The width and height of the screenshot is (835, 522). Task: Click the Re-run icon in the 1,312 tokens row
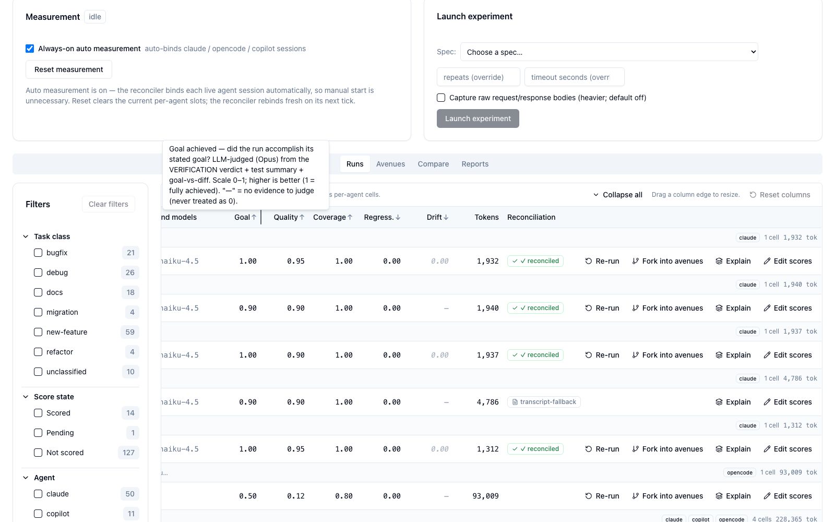(x=589, y=449)
